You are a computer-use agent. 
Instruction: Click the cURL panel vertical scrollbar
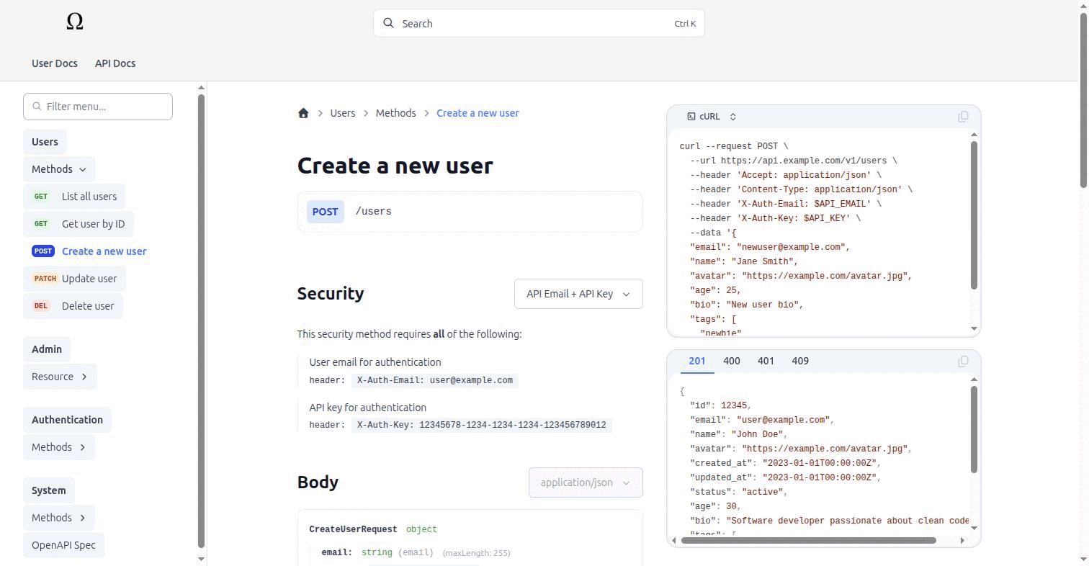974,215
